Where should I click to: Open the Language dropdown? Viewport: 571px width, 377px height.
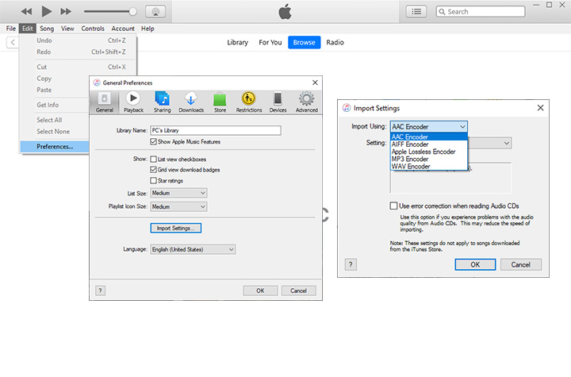point(193,249)
